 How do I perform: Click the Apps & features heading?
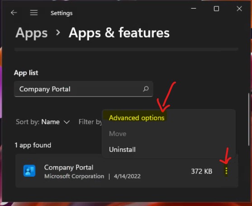[119, 33]
